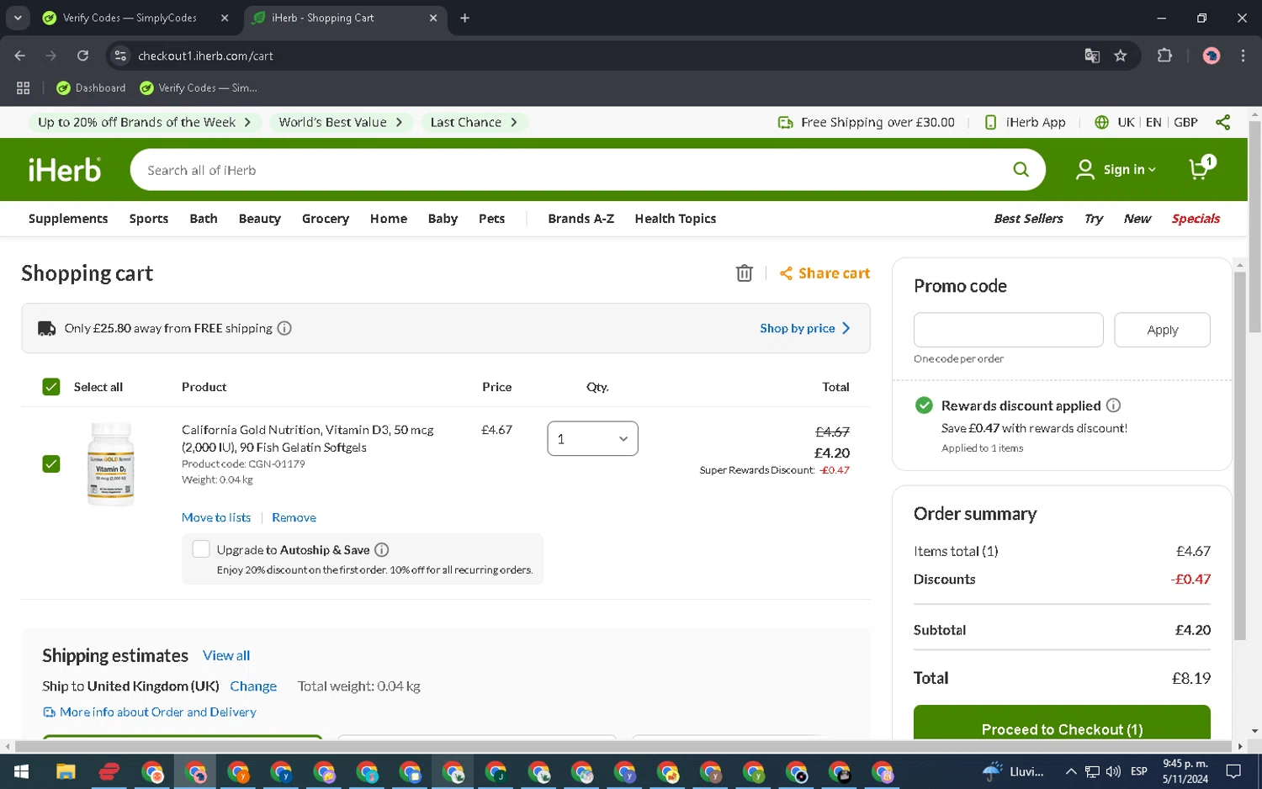Screen dimensions: 1262x789
Task: Open the Grocery menu
Action: tap(326, 219)
